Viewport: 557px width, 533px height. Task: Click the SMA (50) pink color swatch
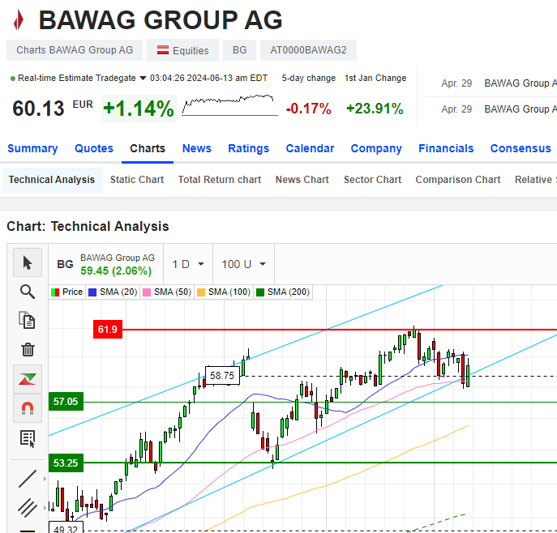coord(147,292)
